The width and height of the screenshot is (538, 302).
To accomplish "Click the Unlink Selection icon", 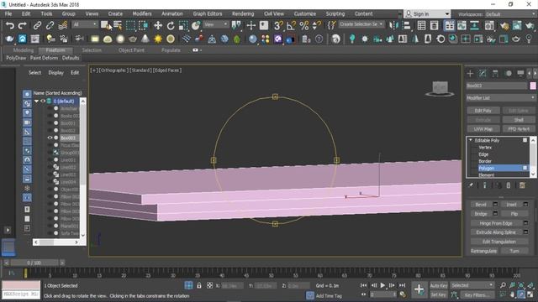I will [50, 26].
